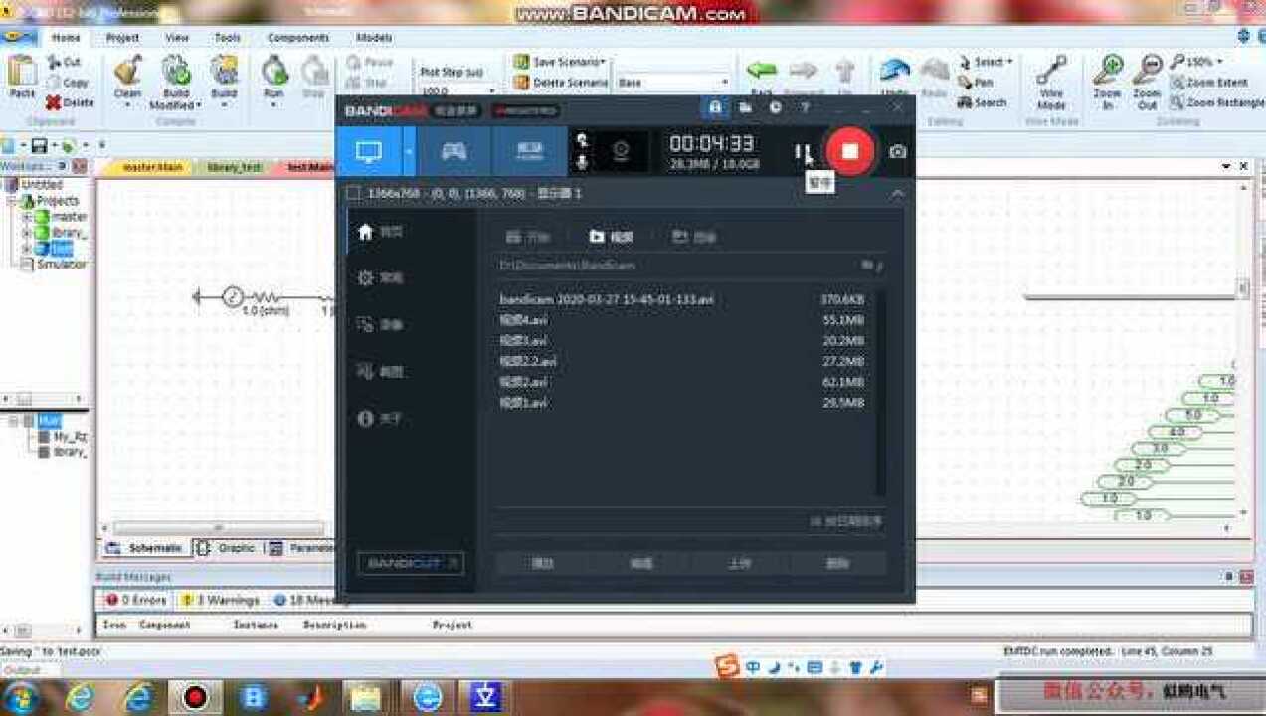This screenshot has height=716, width=1266.
Task: Click the Zoom In magnifier in ribbon
Action: pyautogui.click(x=1107, y=82)
